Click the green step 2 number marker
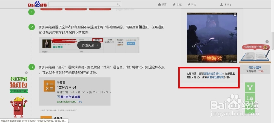 point(32,27)
